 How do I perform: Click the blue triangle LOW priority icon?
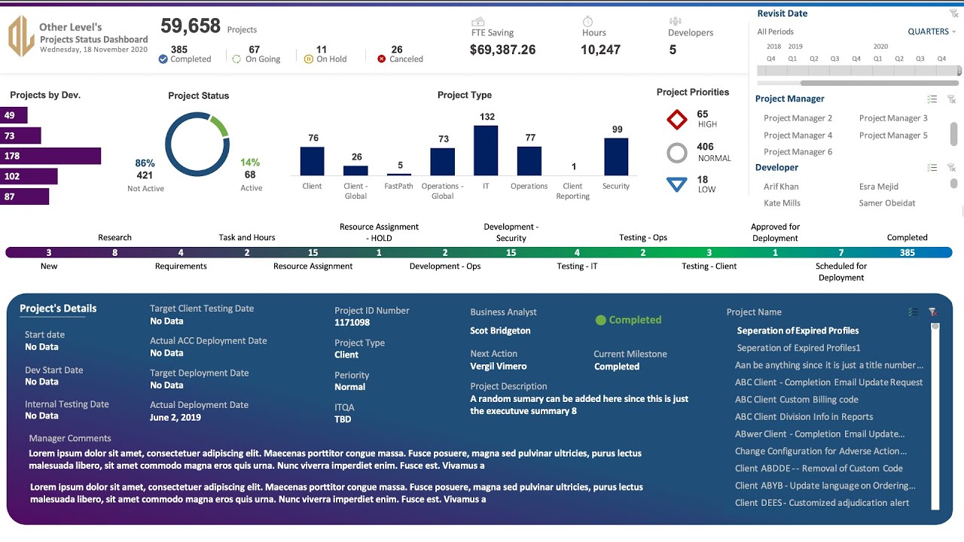pos(677,184)
